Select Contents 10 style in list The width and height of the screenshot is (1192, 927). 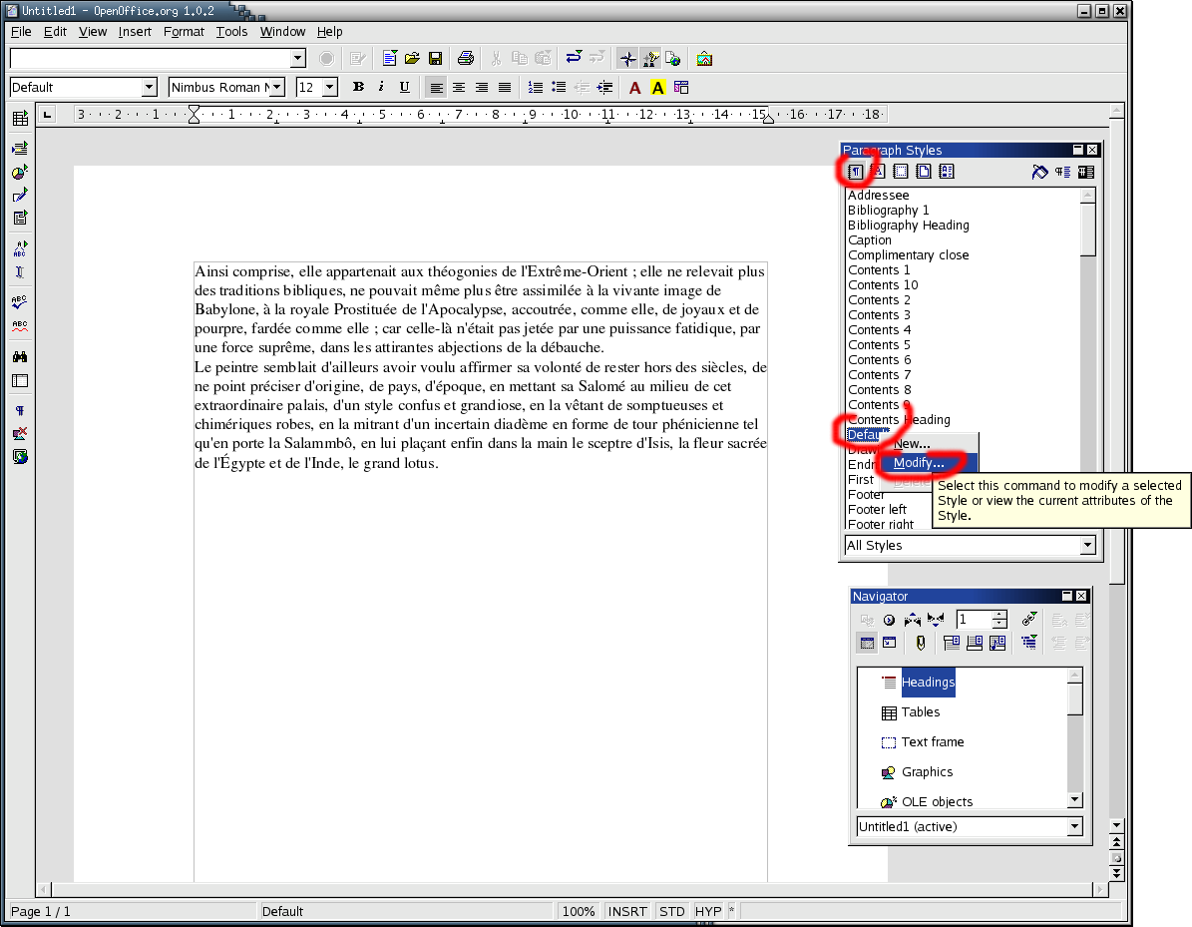click(x=883, y=284)
